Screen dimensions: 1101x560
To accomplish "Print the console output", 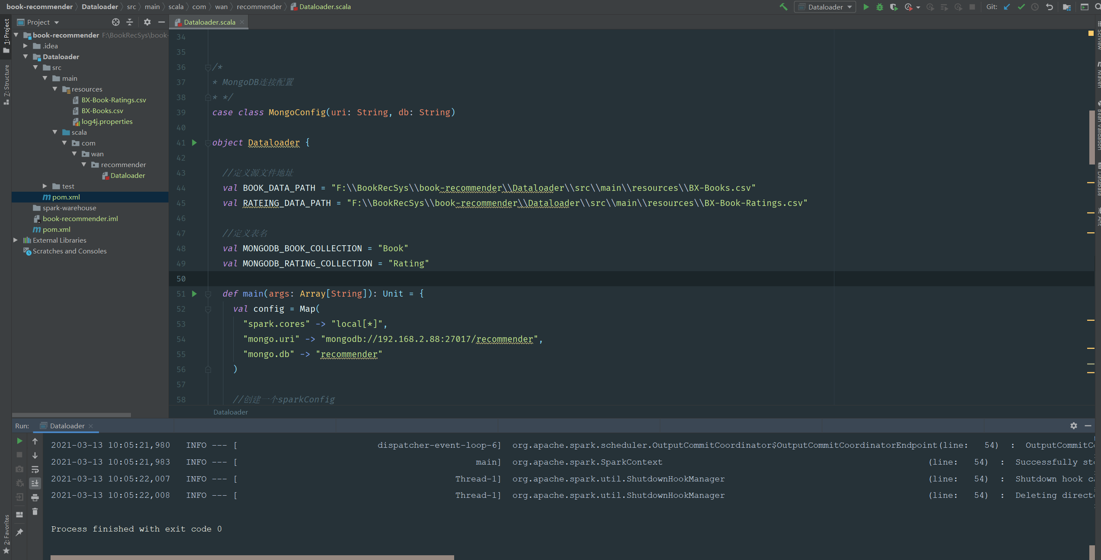I will click(35, 497).
